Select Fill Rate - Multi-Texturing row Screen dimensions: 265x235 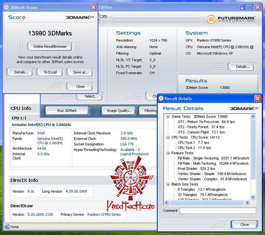tap(213, 163)
